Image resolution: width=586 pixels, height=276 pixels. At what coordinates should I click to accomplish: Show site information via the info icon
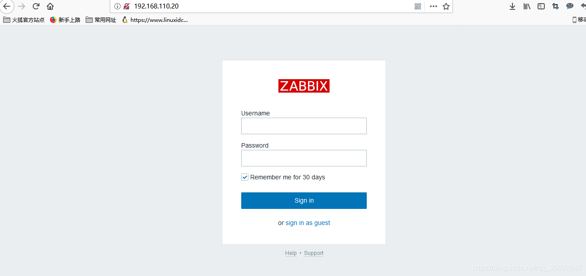pos(117,6)
